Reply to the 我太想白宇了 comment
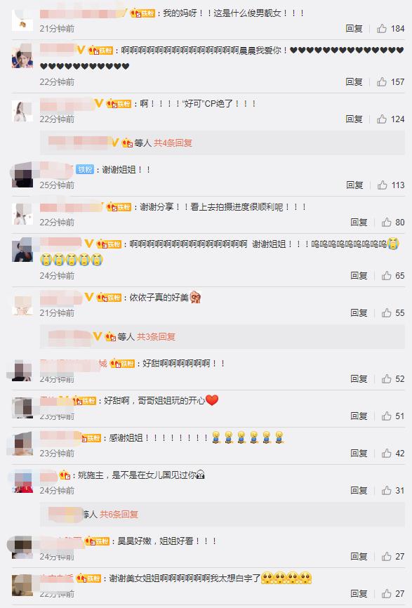412x608 pixels. pyautogui.click(x=359, y=594)
